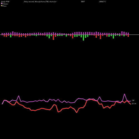Click the 'Volume' legend label

(x=5, y=4)
